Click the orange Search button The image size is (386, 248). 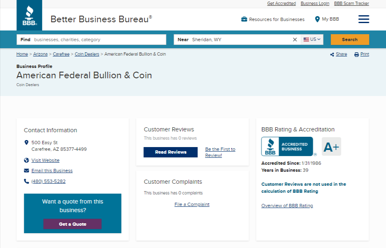(350, 40)
